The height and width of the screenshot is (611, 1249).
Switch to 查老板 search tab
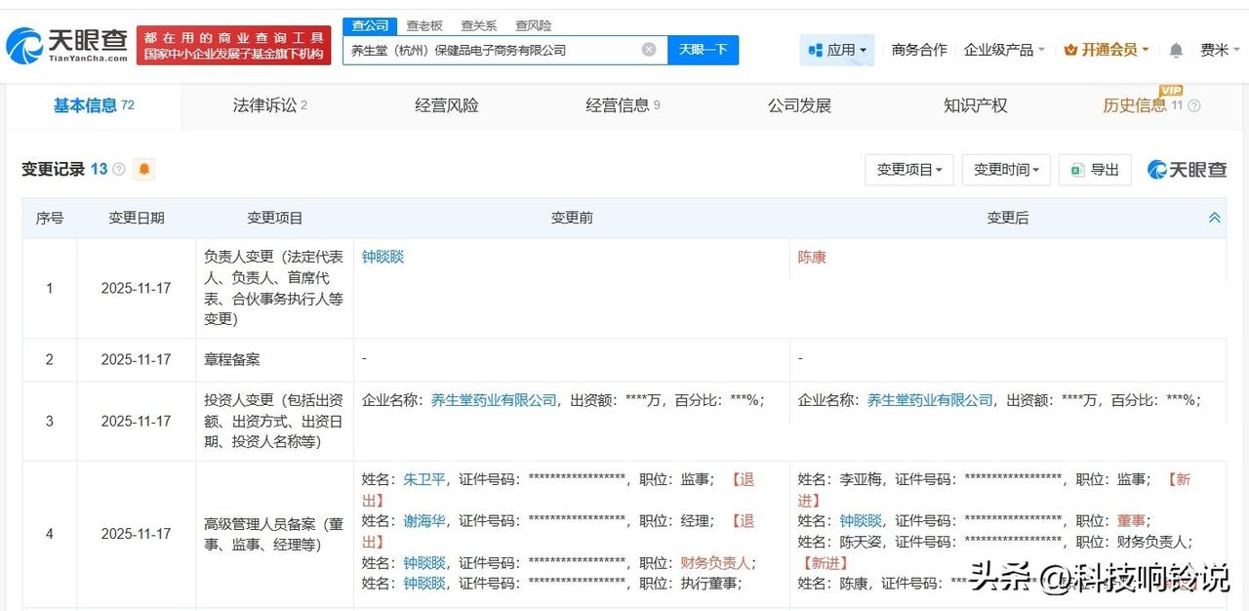pyautogui.click(x=424, y=25)
